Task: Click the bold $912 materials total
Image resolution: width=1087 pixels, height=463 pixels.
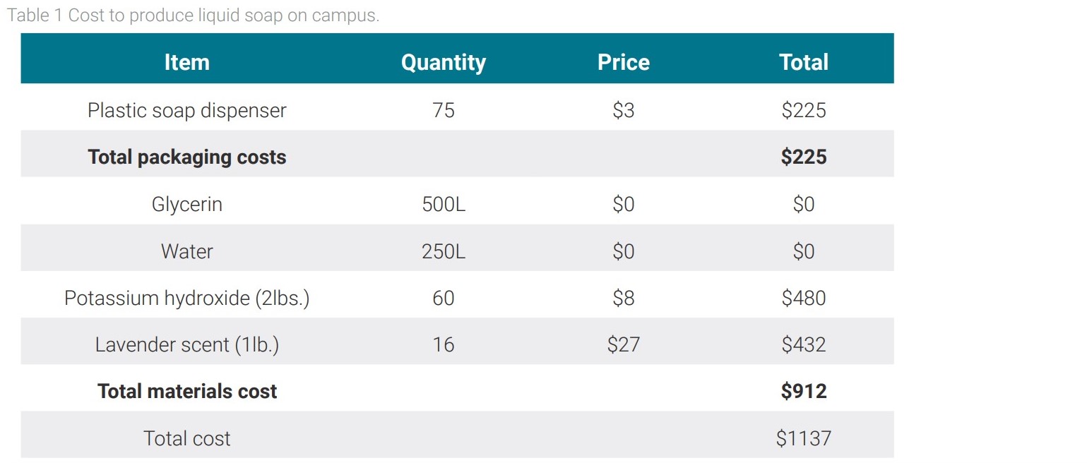Action: [x=803, y=391]
